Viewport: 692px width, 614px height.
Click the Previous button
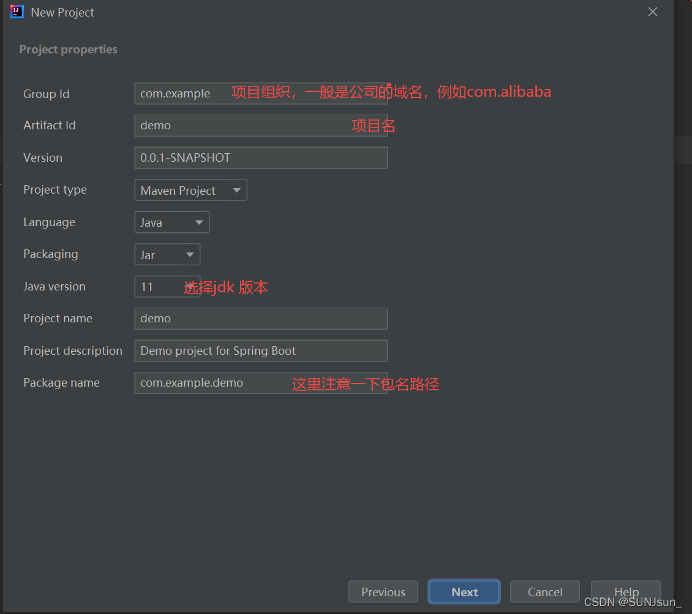click(383, 592)
